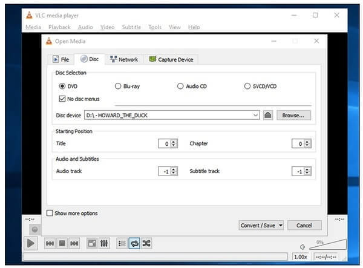
Task: Open the View menu
Action: pyautogui.click(x=175, y=27)
